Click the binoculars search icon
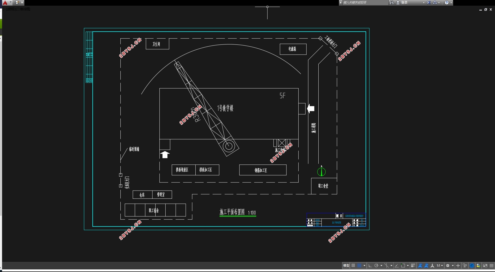The height and width of the screenshot is (272, 495). coord(392,3)
